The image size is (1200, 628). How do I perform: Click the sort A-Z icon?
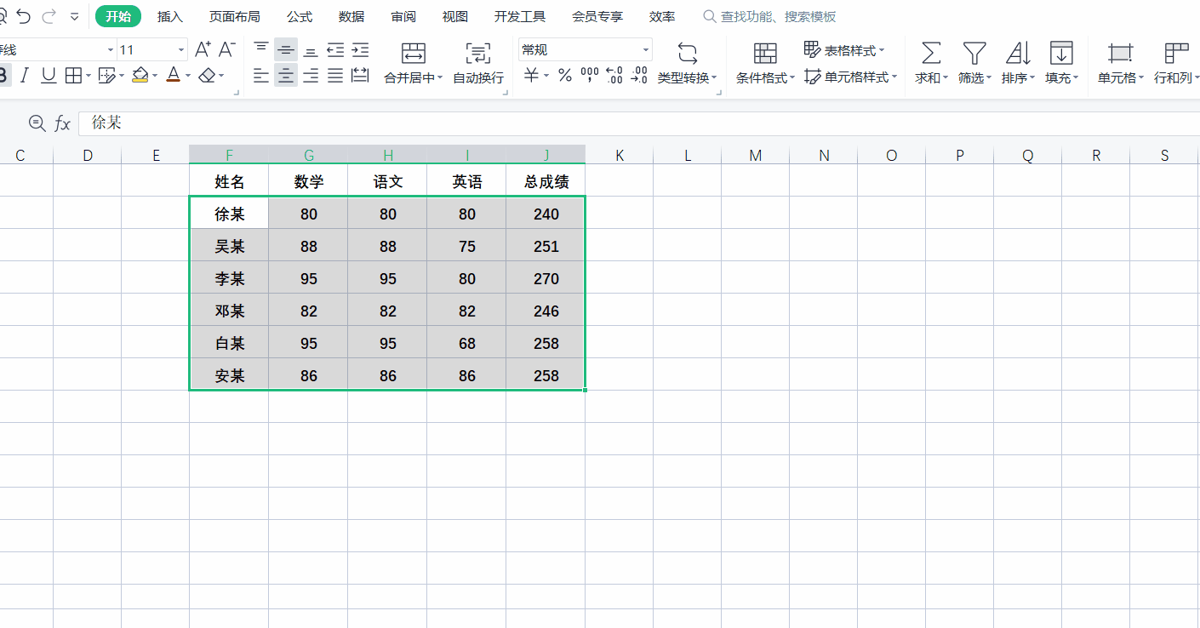[1018, 53]
